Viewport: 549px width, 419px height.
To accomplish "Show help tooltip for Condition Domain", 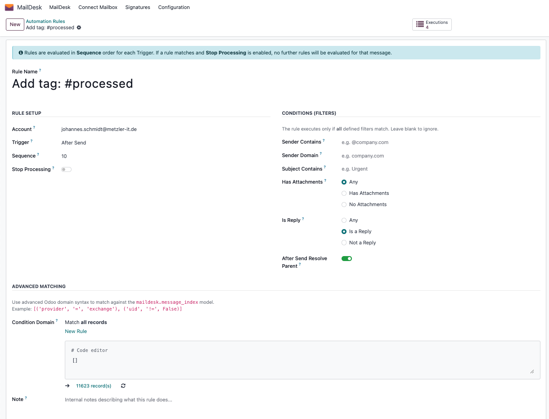I will [57, 321].
